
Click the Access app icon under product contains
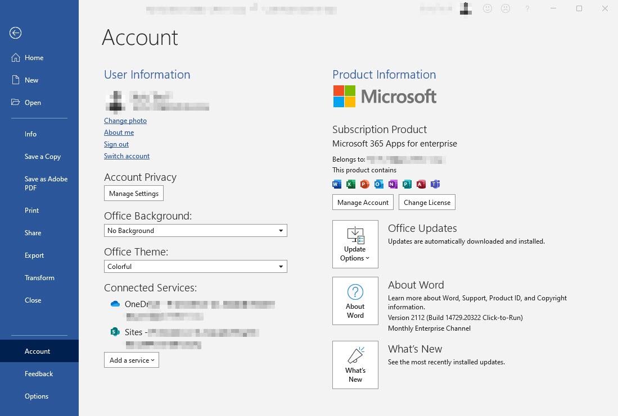pyautogui.click(x=421, y=184)
